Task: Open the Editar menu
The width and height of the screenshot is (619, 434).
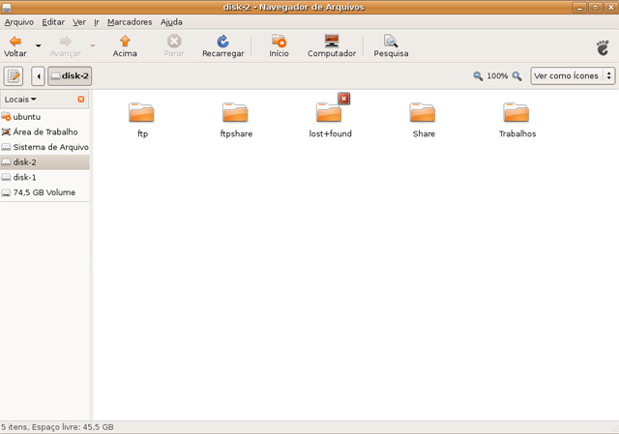Action: [53, 22]
